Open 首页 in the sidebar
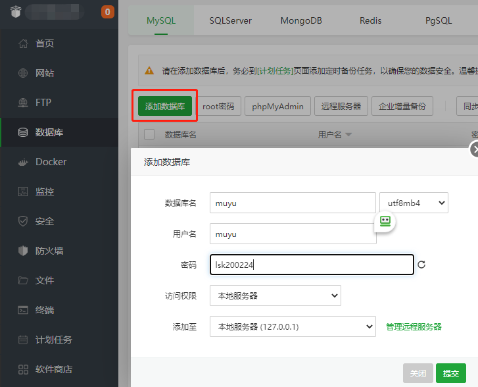Viewport: 478px width, 387px height. point(59,43)
